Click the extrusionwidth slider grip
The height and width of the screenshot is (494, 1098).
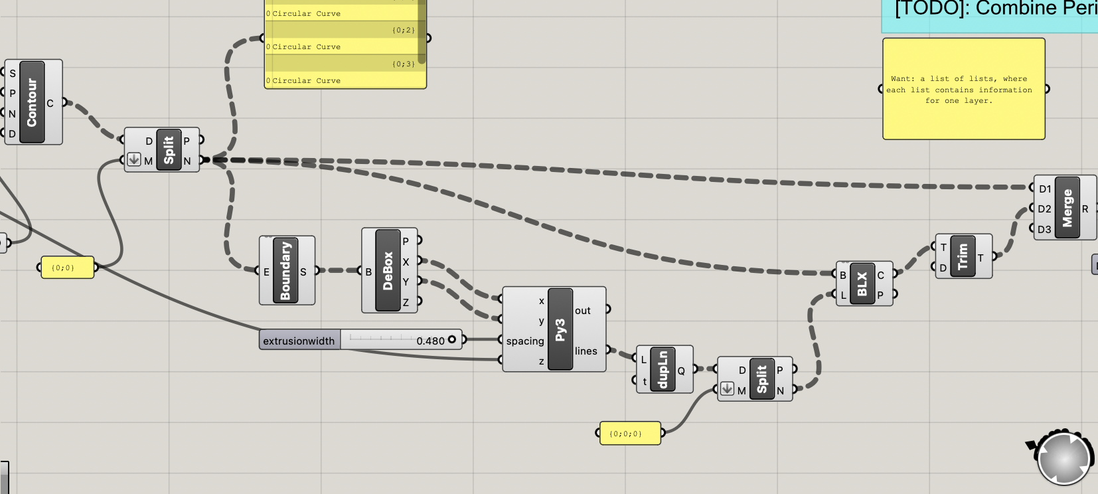(452, 340)
